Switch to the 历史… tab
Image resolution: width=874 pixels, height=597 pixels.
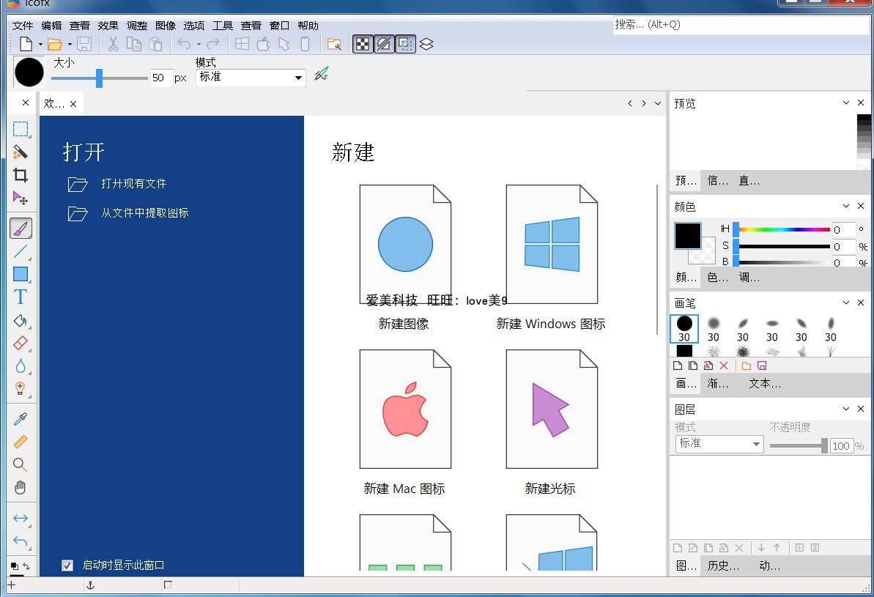click(x=724, y=566)
